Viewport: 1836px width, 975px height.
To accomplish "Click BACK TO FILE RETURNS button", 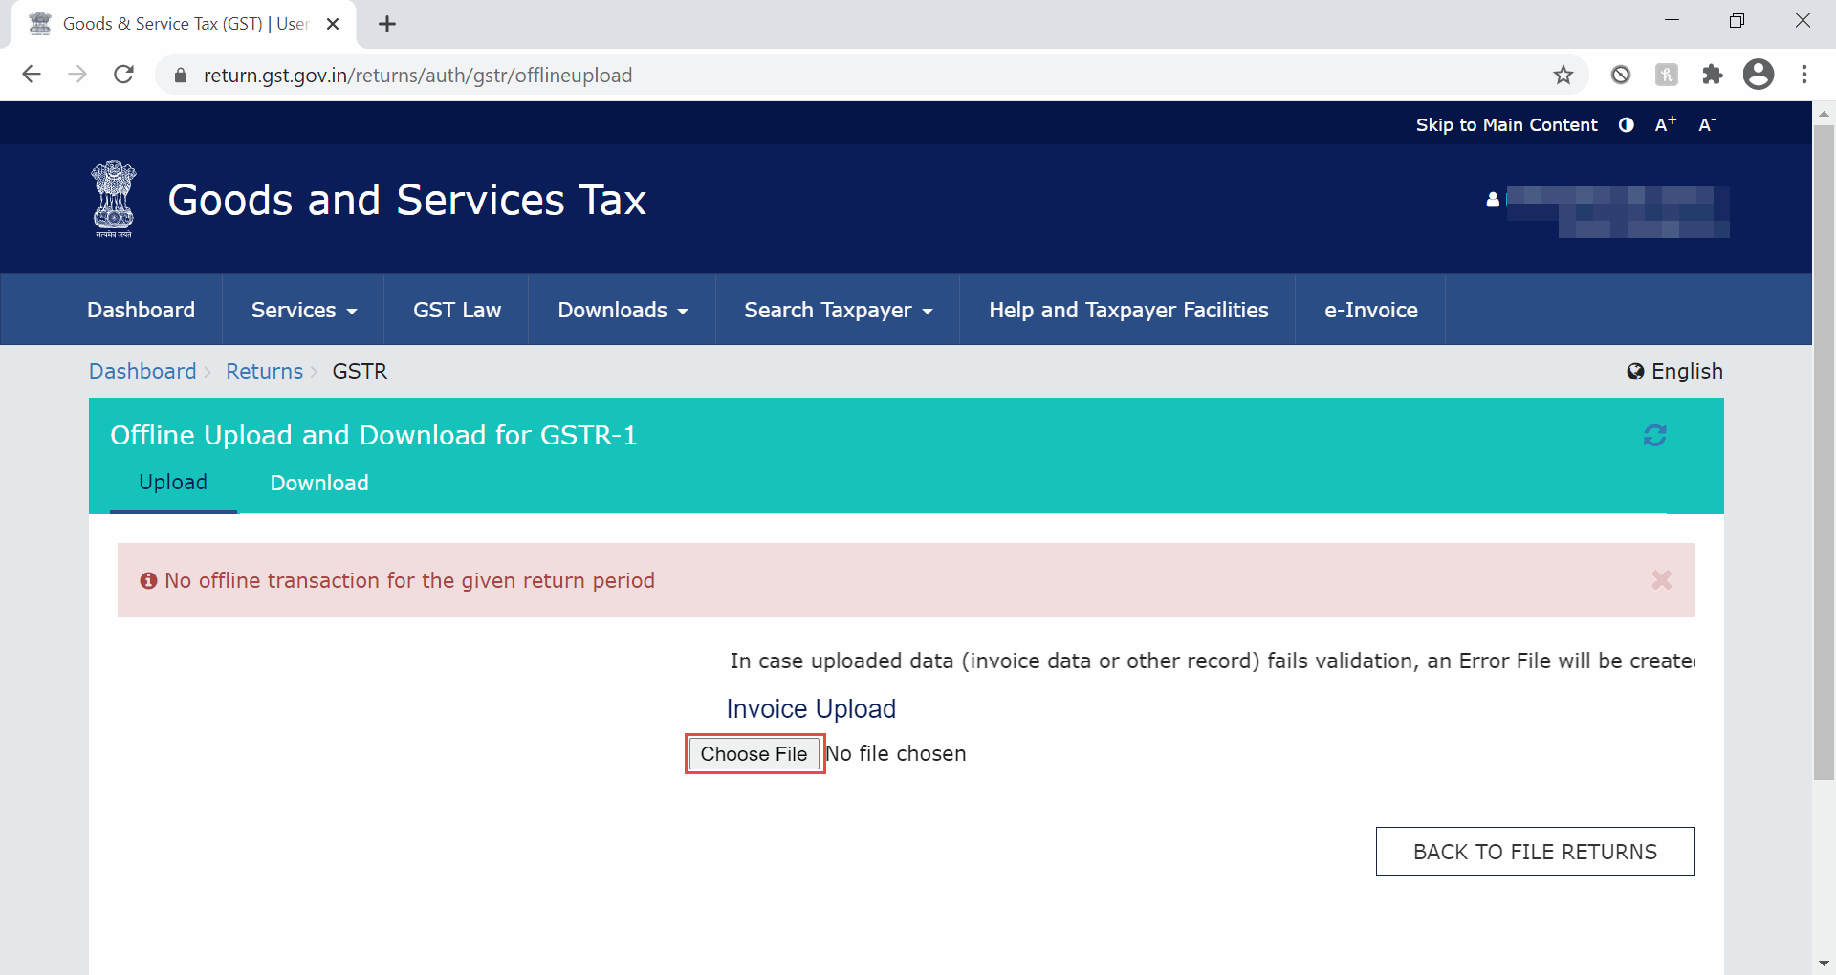I will point(1535,852).
